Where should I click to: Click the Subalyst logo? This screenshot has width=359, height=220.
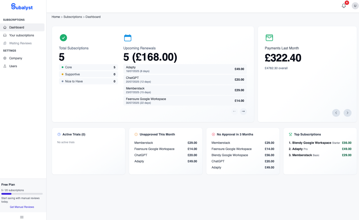22,7
